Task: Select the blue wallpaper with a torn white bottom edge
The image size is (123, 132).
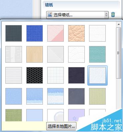Action: click(35, 96)
